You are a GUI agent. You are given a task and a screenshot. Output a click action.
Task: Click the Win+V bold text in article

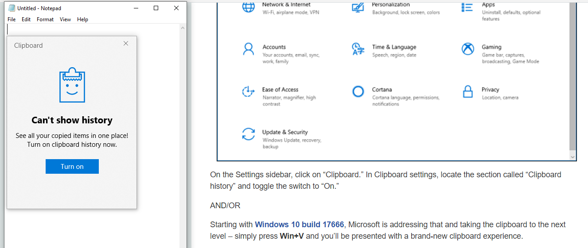point(292,236)
